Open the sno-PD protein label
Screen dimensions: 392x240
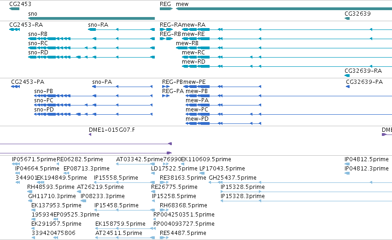[44, 110]
